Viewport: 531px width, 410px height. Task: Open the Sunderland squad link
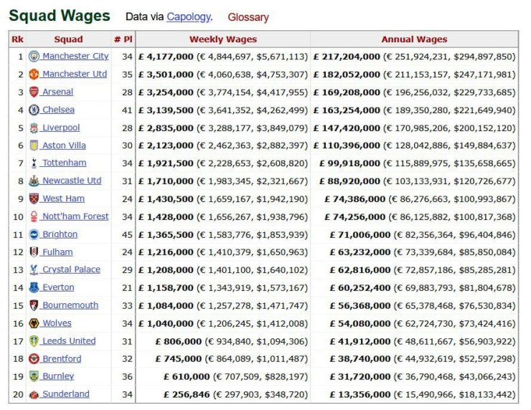[65, 394]
